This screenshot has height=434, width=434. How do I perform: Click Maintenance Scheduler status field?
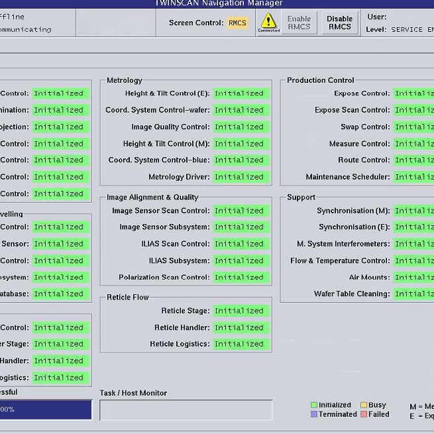click(x=413, y=177)
